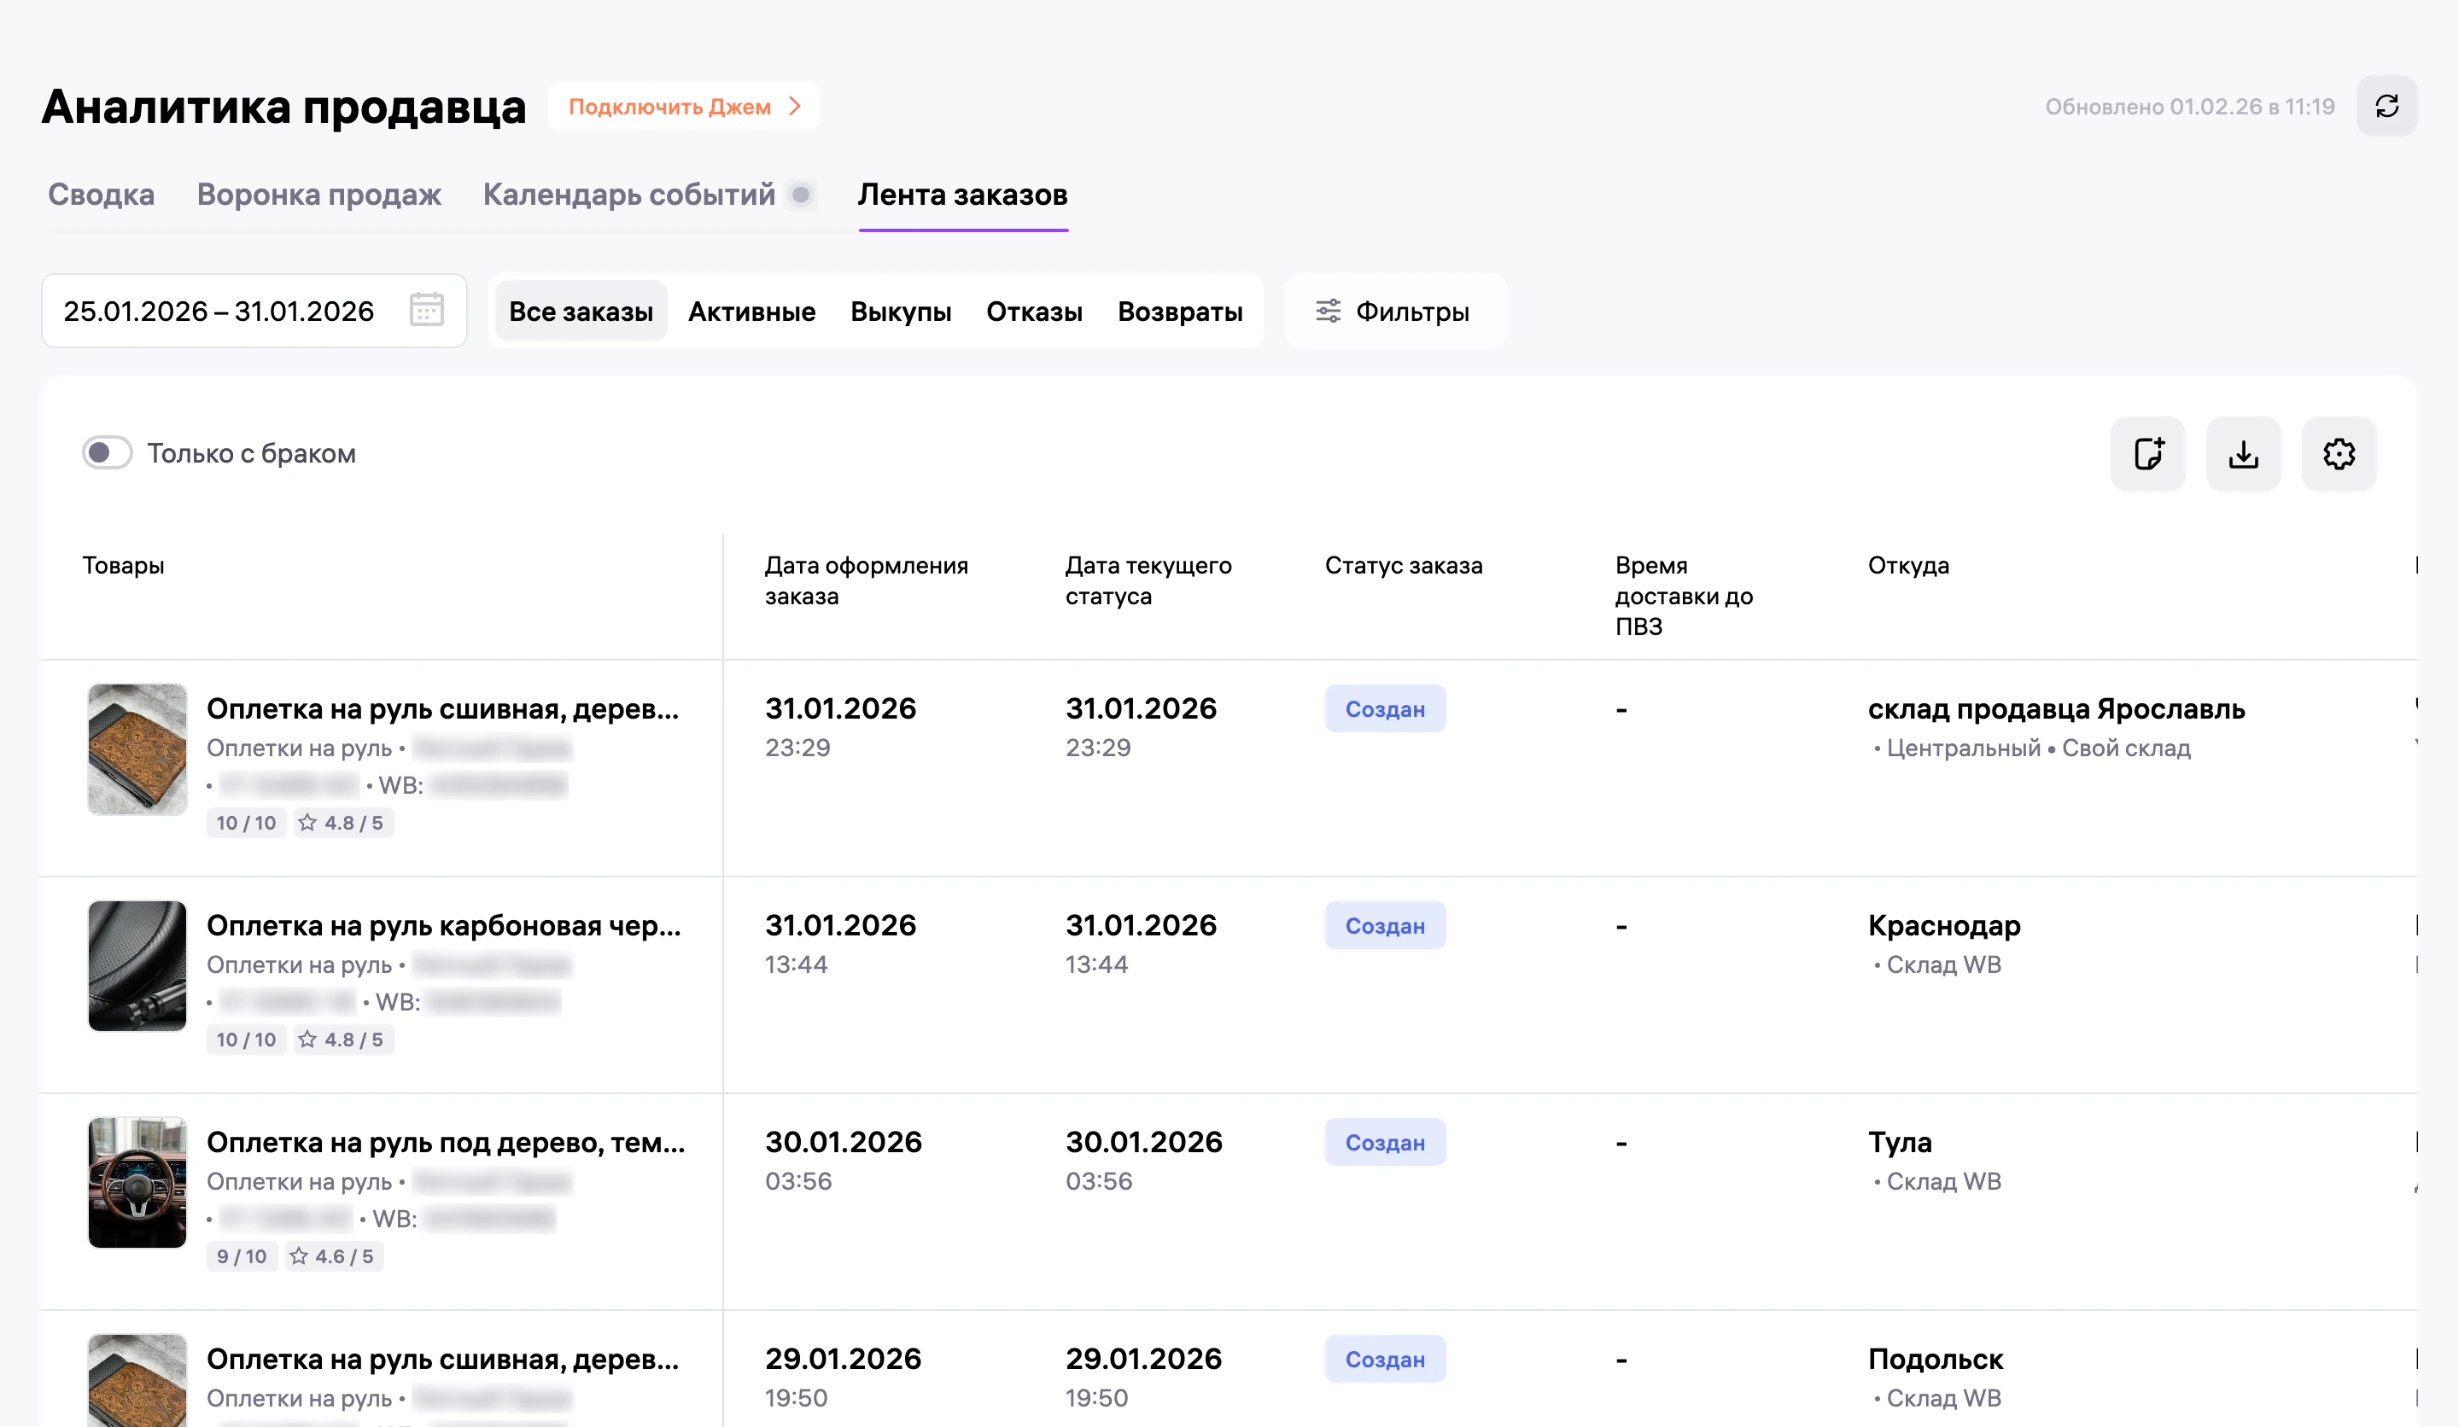Select the 'Все заказы' filter
Viewport: 2459px width, 1427px height.
[x=581, y=312]
